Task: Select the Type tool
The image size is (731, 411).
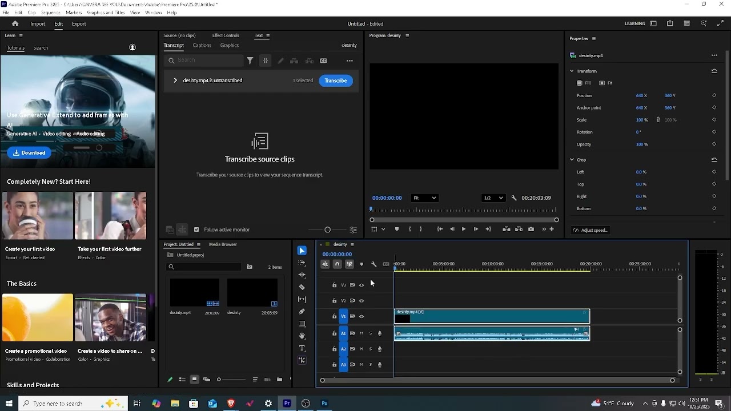Action: point(302,348)
